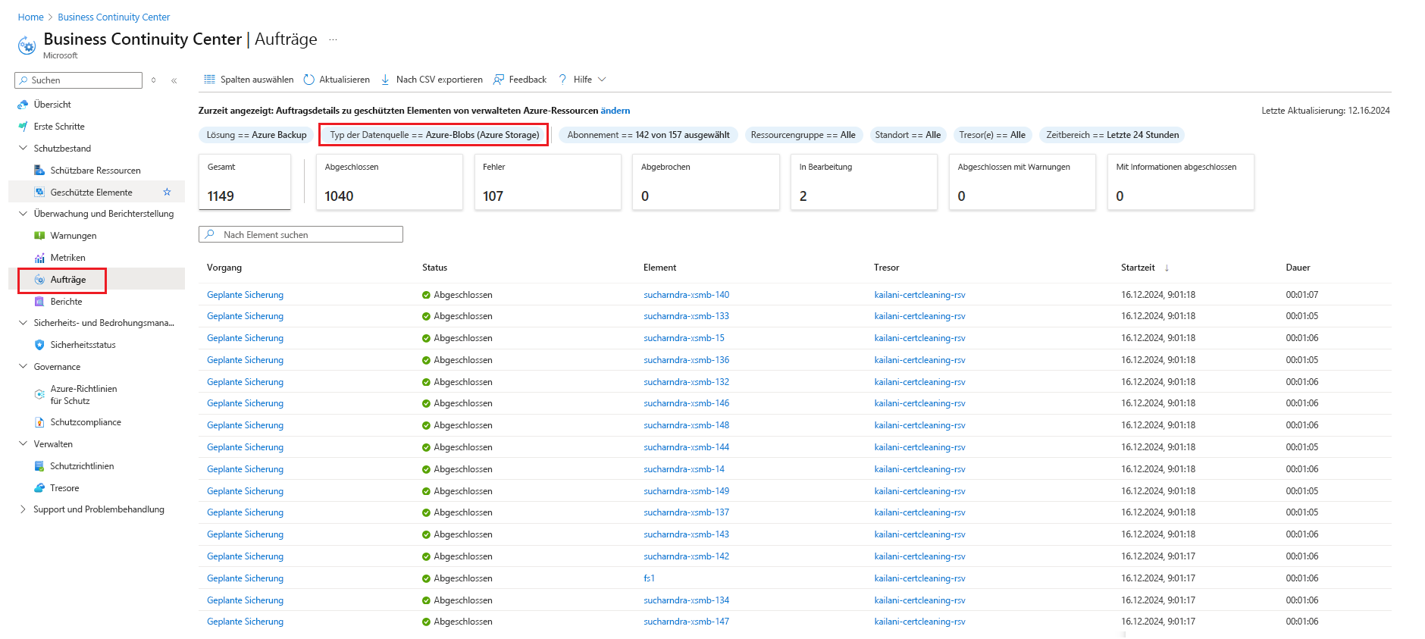Open Geplante Sicherung job for sucharndra-xsmb-140

pyautogui.click(x=245, y=295)
